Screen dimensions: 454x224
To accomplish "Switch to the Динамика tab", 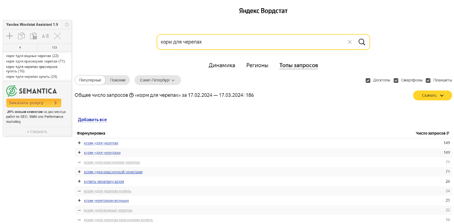I will pyautogui.click(x=222, y=65).
